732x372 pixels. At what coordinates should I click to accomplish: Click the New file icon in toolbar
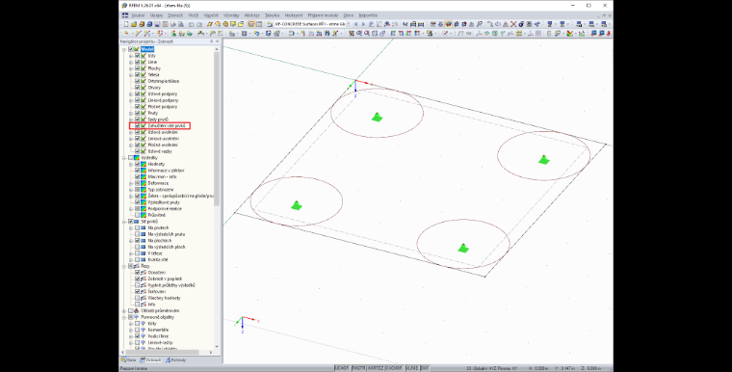pyautogui.click(x=126, y=24)
